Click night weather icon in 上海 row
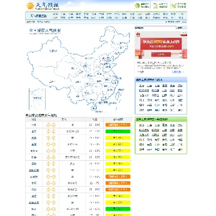The width and height of the screenshot is (216, 216). click(53, 131)
